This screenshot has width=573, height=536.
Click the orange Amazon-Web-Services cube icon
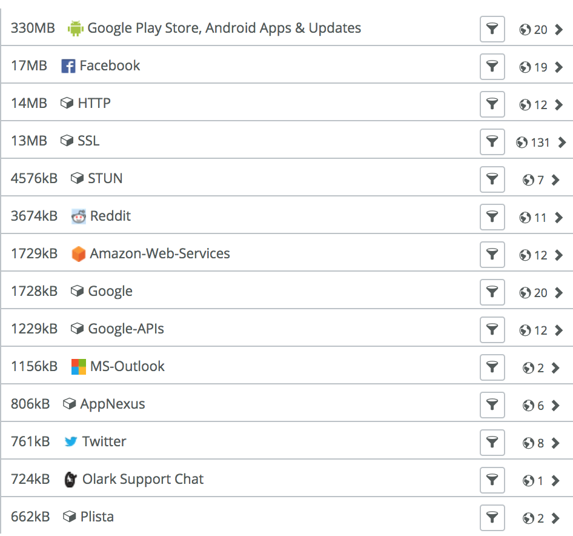[x=79, y=254]
